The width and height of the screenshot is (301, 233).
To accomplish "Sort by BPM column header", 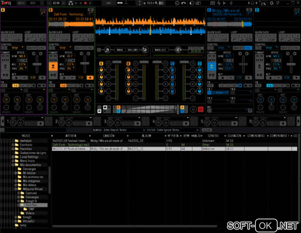I will pyautogui.click(x=186, y=136).
